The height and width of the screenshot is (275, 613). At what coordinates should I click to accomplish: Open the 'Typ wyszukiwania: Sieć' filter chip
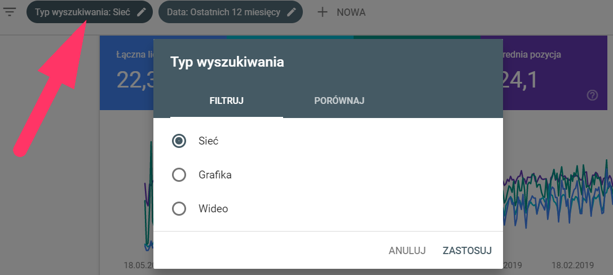[82, 12]
